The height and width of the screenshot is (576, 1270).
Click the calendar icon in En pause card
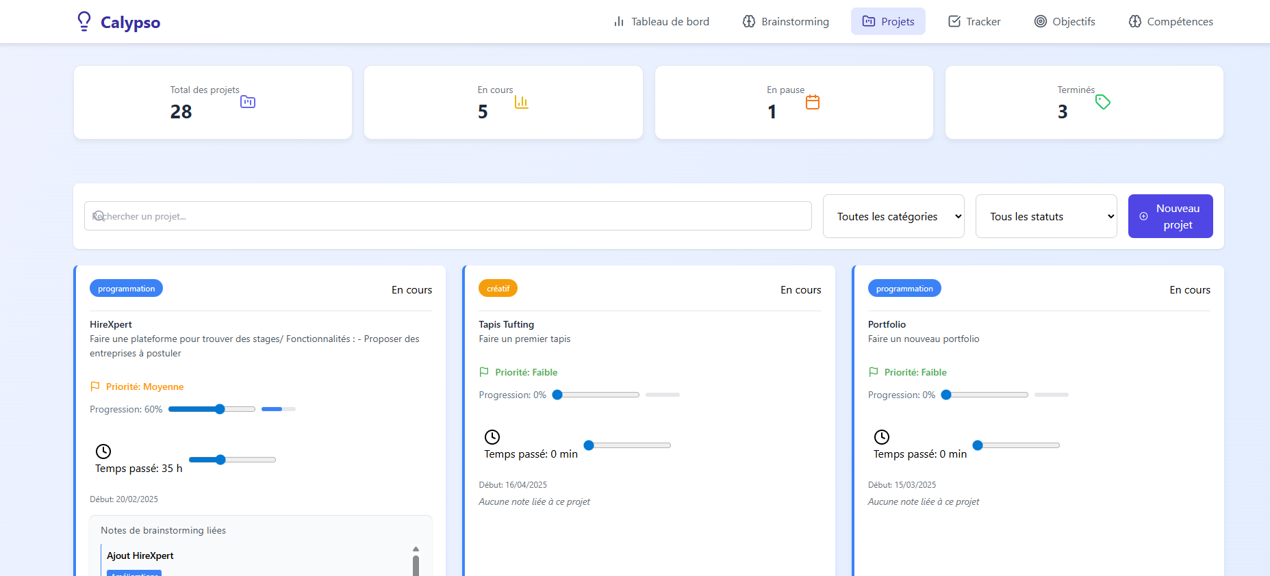click(x=813, y=102)
